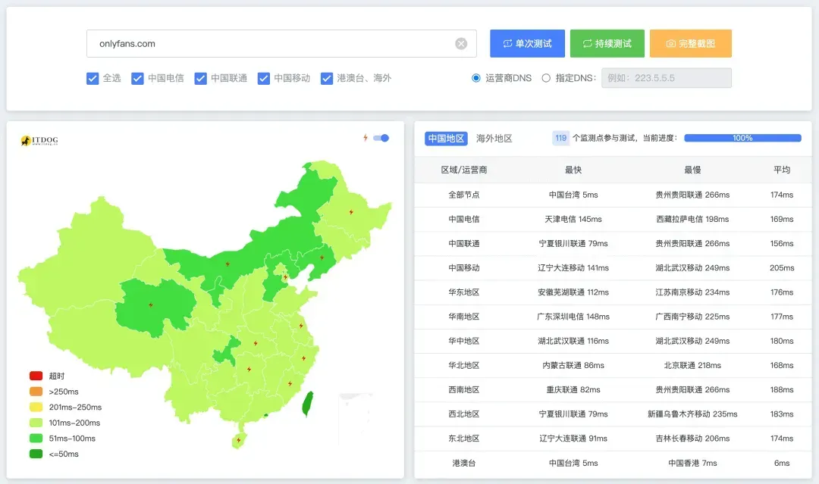This screenshot has width=819, height=484.
Task: Click the blue 119 monitoring points badge
Action: click(x=560, y=138)
